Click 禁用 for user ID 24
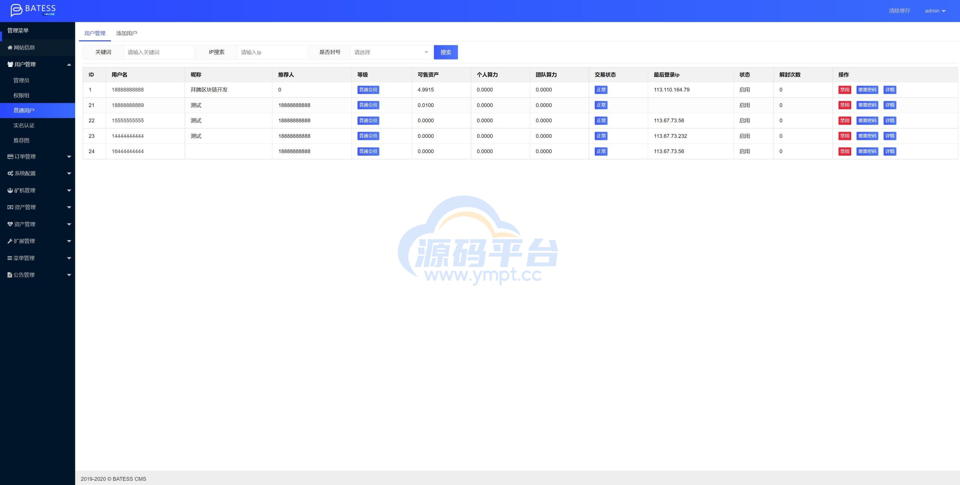The height and width of the screenshot is (485, 960). tap(844, 152)
